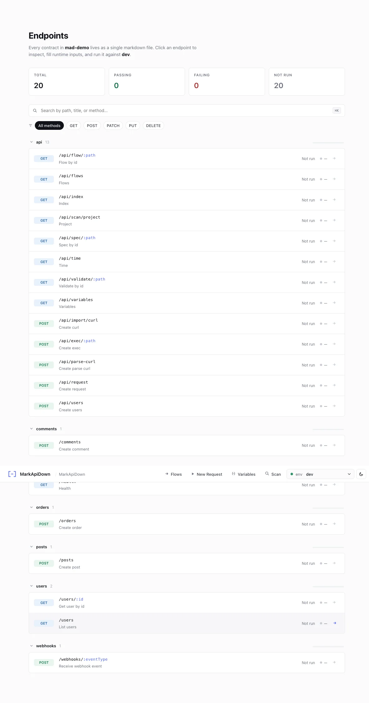
Task: Click the arrow icon on /comments row
Action: coord(334,445)
